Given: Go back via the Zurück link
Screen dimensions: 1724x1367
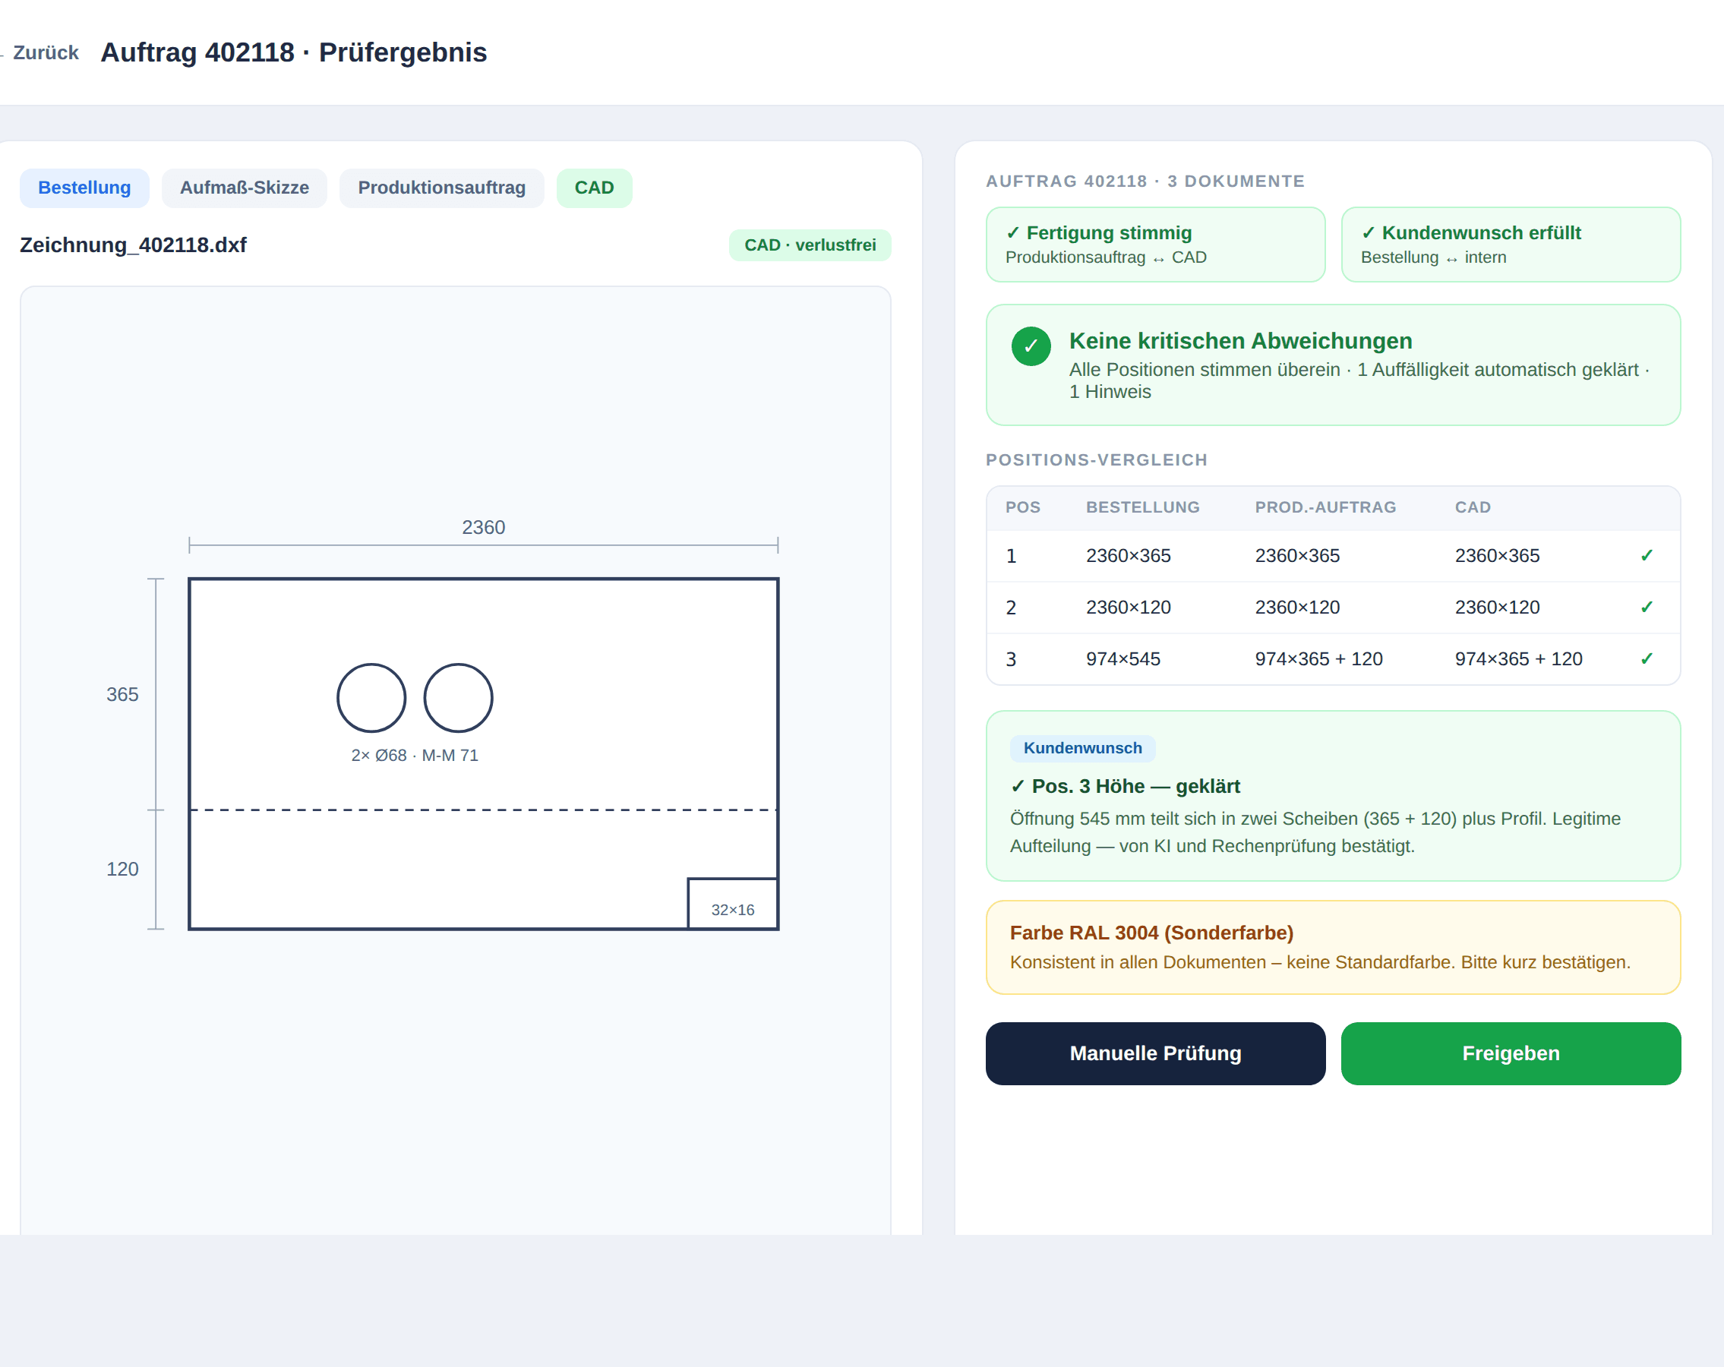Looking at the screenshot, I should [x=40, y=52].
